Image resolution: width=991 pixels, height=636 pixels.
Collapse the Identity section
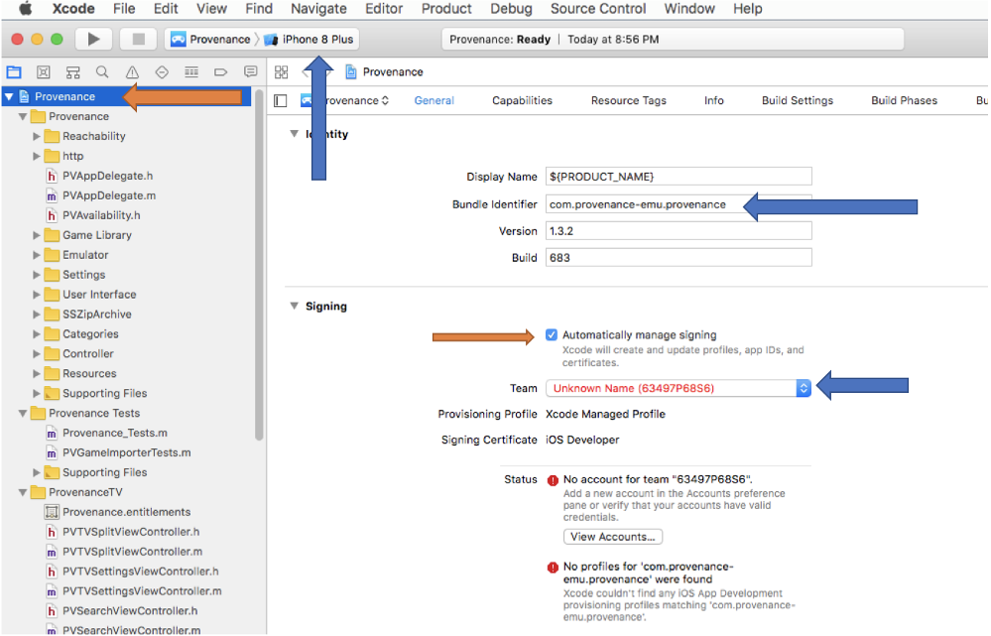(x=294, y=134)
